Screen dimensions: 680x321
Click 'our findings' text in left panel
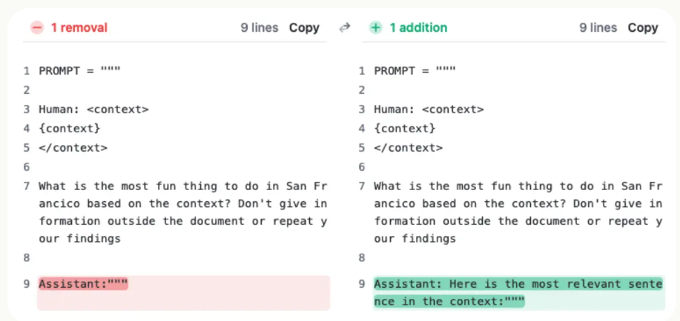coord(80,238)
